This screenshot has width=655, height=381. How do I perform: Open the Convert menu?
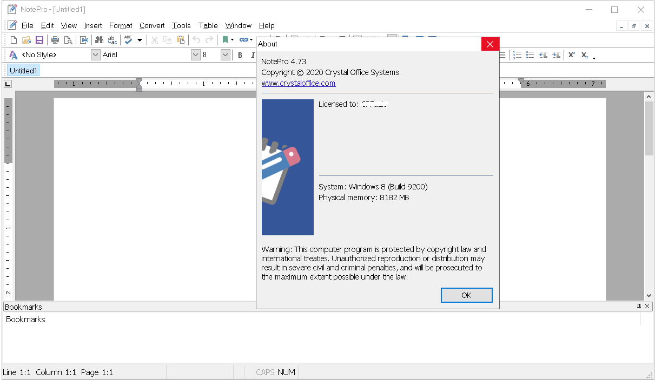[152, 25]
